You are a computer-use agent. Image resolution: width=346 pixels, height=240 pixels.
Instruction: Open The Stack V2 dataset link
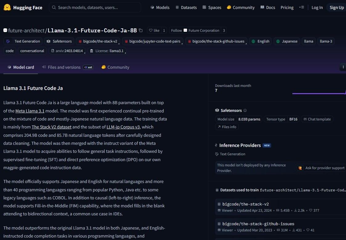coord(51,127)
